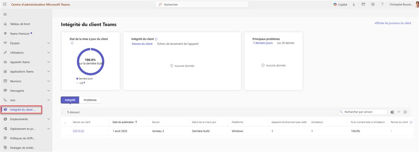Click the Appareils Teams sidebar icon
This screenshot has width=419, height=152.
(x=5, y=62)
